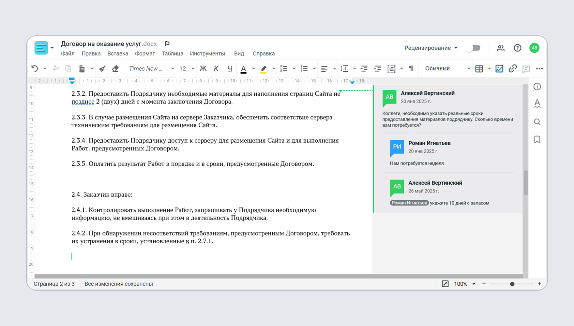Viewport: 574px width, 326px height.
Task: Click the paragraph borders icon
Action: coord(391,68)
